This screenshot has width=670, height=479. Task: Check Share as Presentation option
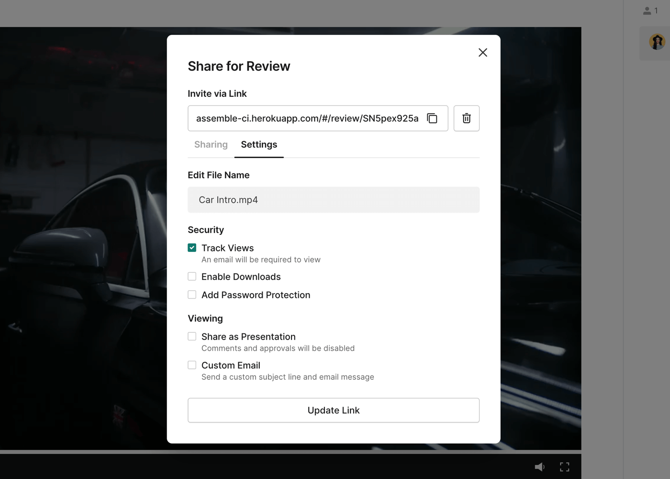click(192, 336)
